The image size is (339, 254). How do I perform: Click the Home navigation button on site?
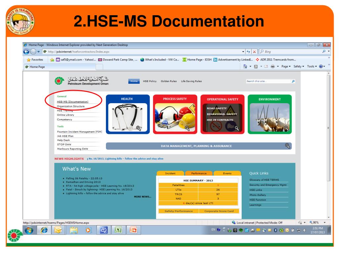point(134,81)
